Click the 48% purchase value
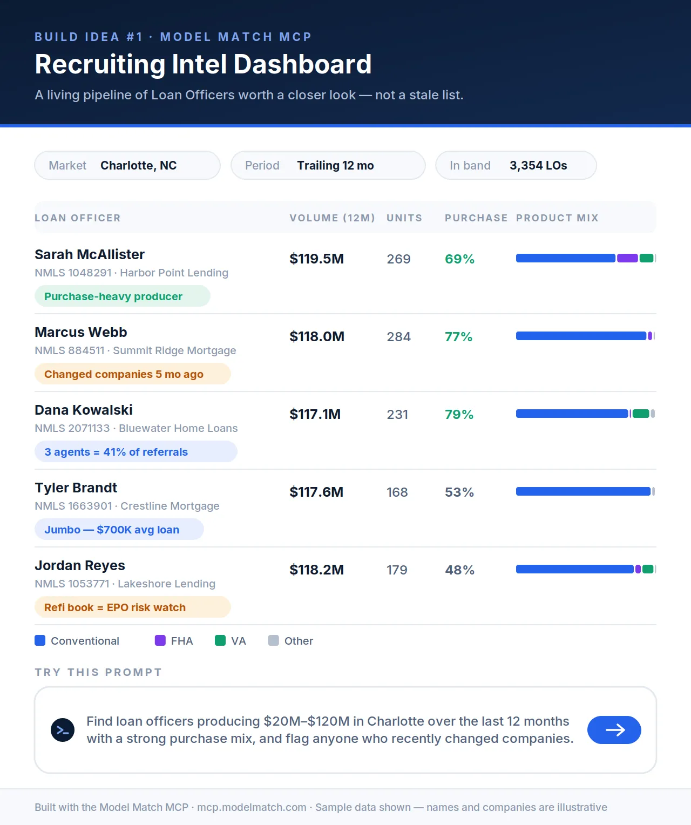691x825 pixels. tap(459, 570)
